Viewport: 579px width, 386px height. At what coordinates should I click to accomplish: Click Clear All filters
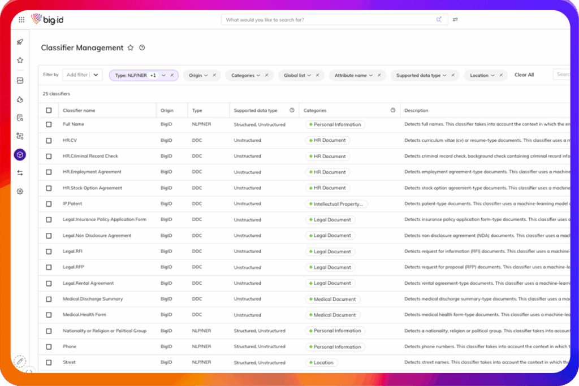point(524,75)
